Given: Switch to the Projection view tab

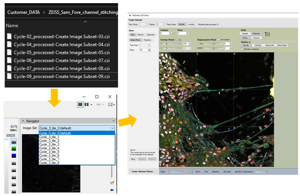Looking at the screenshot, I should coord(148,40).
